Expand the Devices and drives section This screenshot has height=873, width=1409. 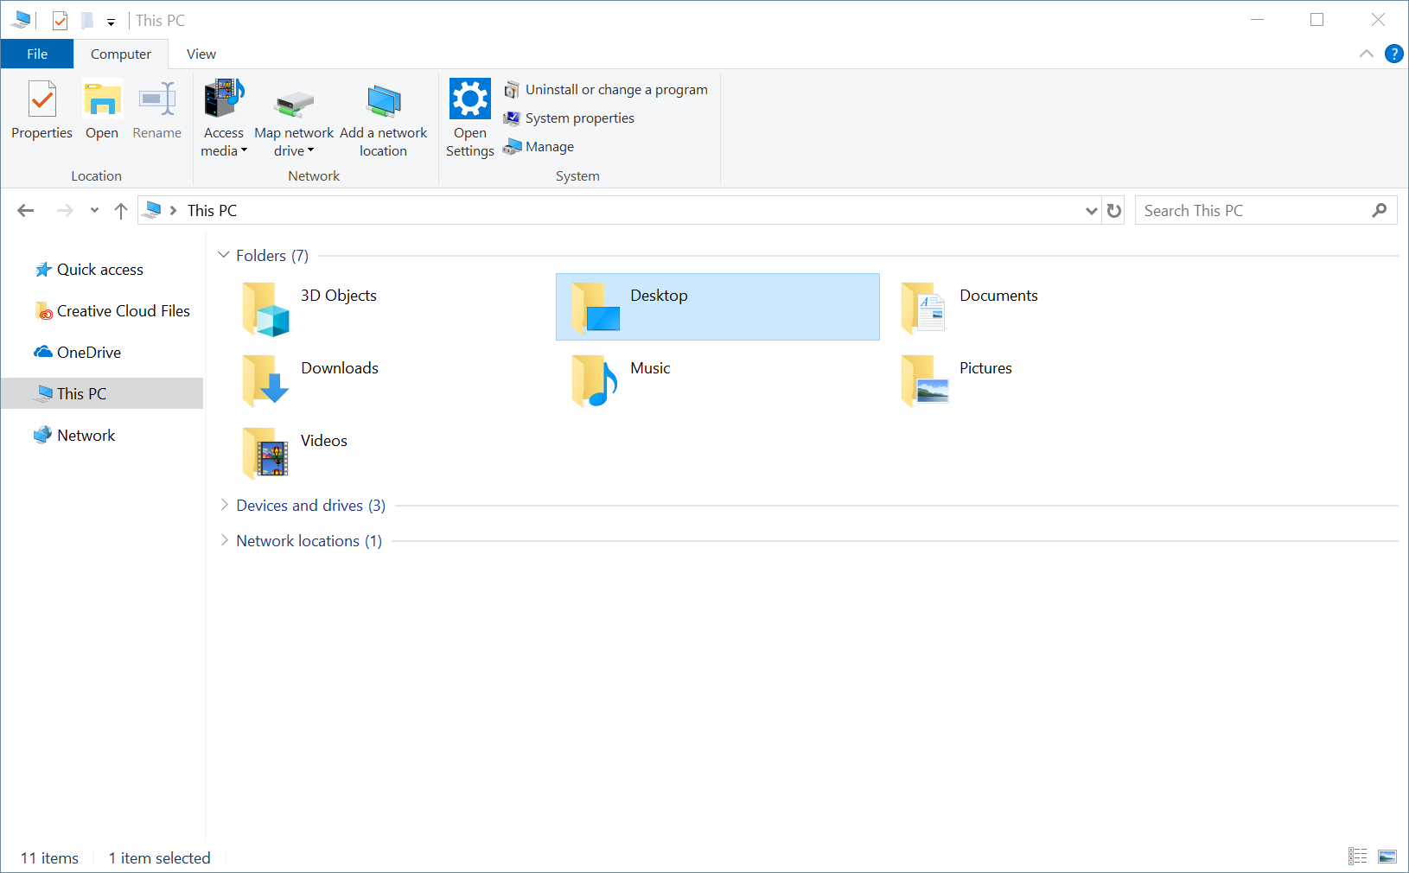point(223,505)
